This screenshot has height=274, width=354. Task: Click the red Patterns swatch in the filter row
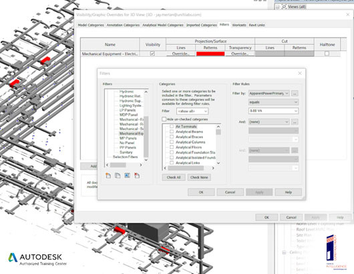[x=210, y=53]
